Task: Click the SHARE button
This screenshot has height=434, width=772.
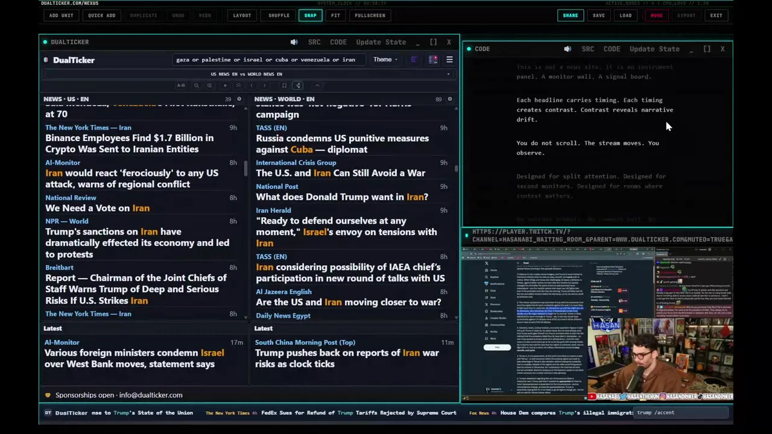Action: 570,15
